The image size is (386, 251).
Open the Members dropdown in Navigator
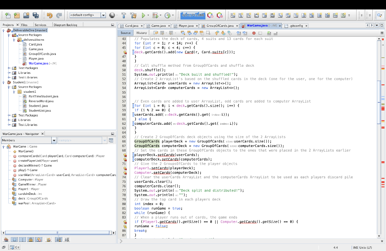pyautogui.click(x=54, y=140)
